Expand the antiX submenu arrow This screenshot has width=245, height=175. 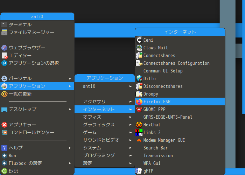coord(131,86)
